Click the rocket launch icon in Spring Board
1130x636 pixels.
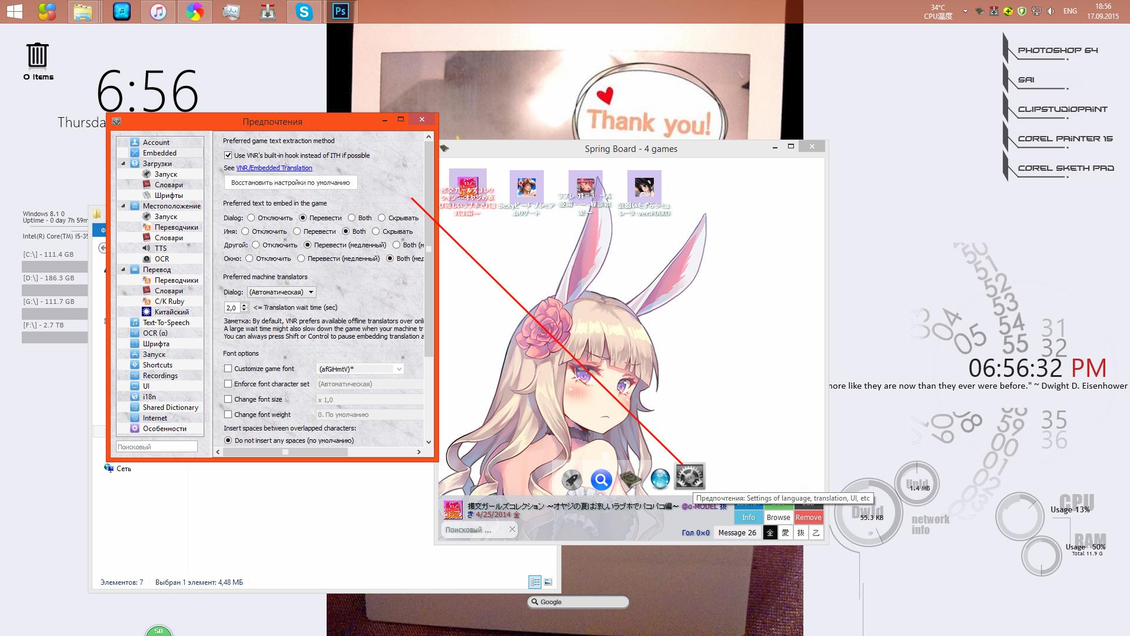point(571,480)
